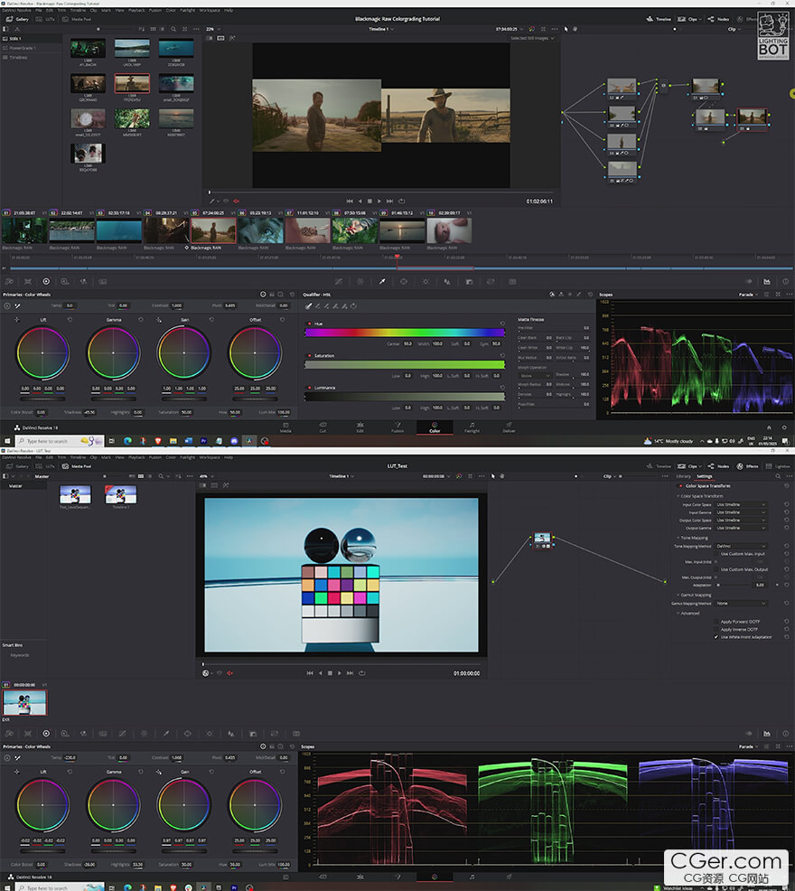Toggle loop playback in Colorgrading Tutorial viewer

click(401, 202)
